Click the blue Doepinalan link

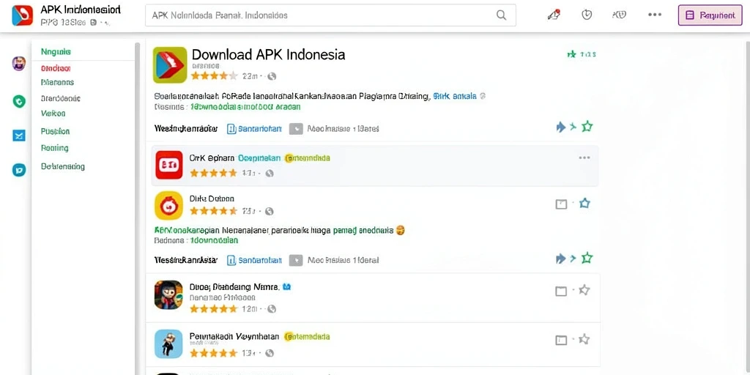[259, 158]
